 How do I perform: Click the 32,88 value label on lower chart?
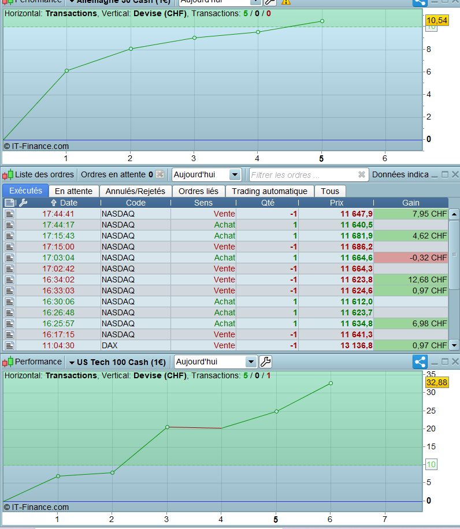pyautogui.click(x=437, y=382)
